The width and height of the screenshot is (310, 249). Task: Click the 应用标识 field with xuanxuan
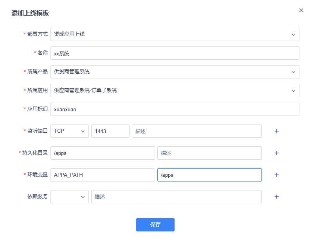click(175, 109)
